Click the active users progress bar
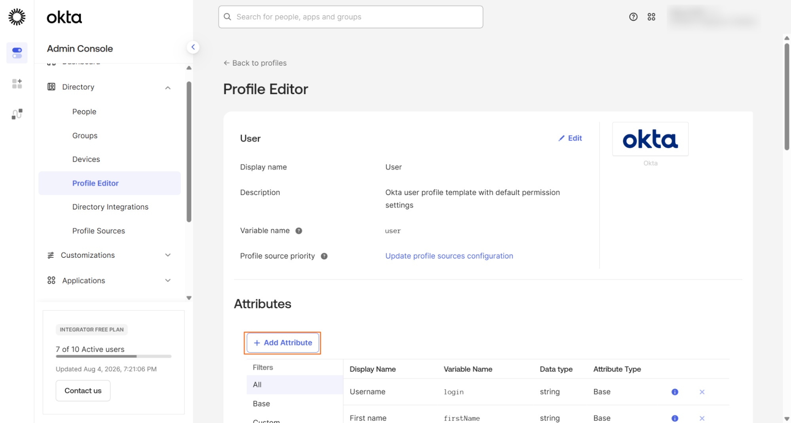Image resolution: width=791 pixels, height=423 pixels. click(114, 356)
